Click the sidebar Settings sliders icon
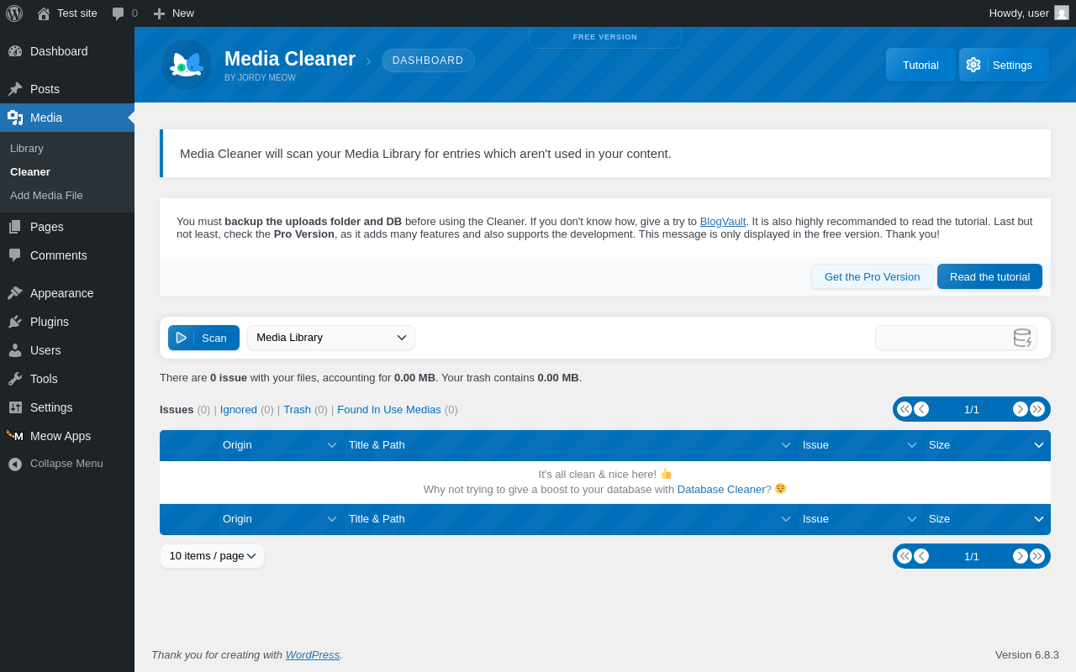Image resolution: width=1076 pixels, height=672 pixels. [x=15, y=407]
